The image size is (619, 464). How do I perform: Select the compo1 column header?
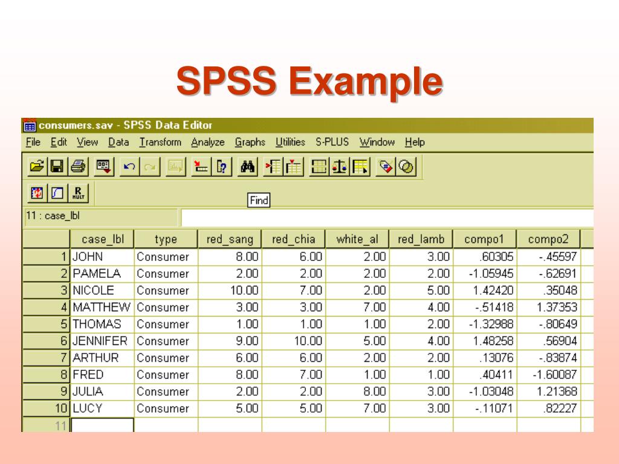point(485,239)
